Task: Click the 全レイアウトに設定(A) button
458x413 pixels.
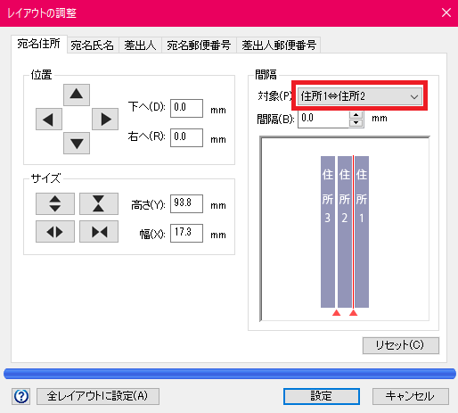Action: (98, 396)
